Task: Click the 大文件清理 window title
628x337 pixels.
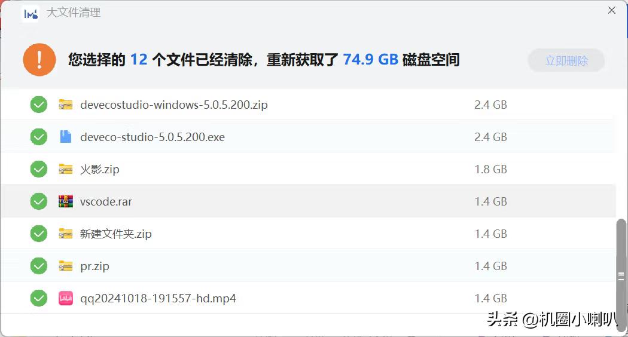Action: [x=74, y=13]
